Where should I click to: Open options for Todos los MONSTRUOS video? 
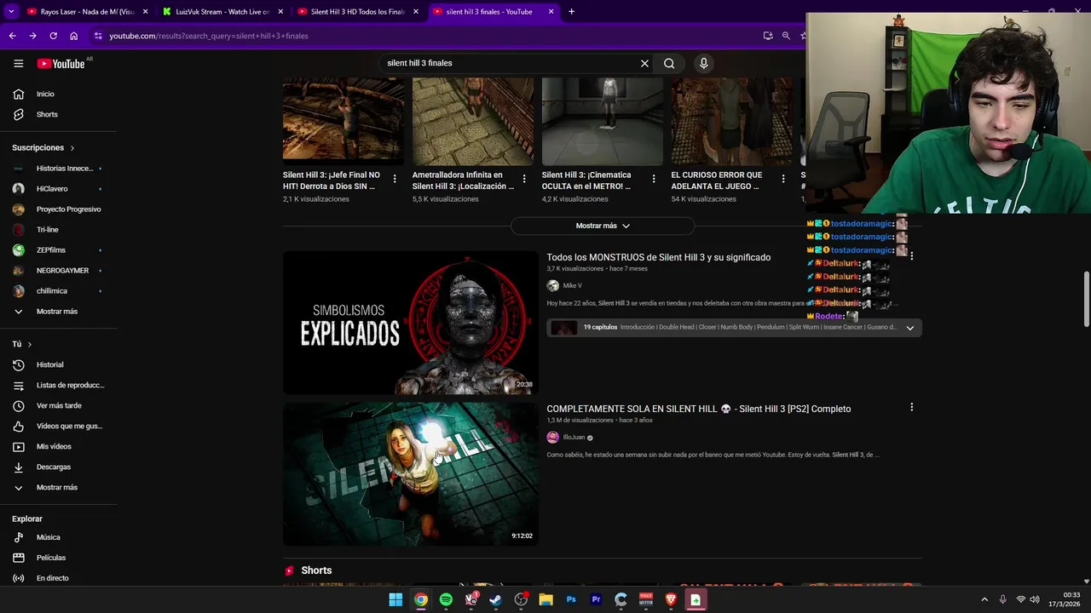pos(911,255)
